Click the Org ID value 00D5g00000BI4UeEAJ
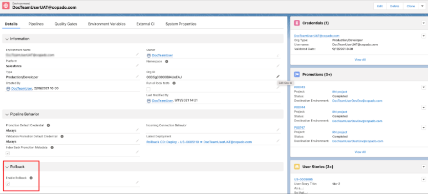This screenshot has height=194, width=428. [164, 77]
